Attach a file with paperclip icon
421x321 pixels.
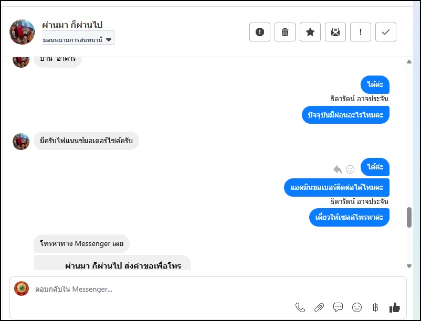tap(319, 308)
